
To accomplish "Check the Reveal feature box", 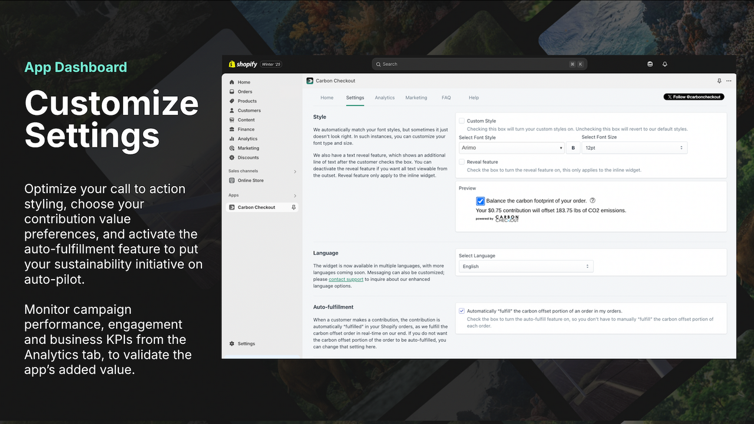I will pos(462,161).
